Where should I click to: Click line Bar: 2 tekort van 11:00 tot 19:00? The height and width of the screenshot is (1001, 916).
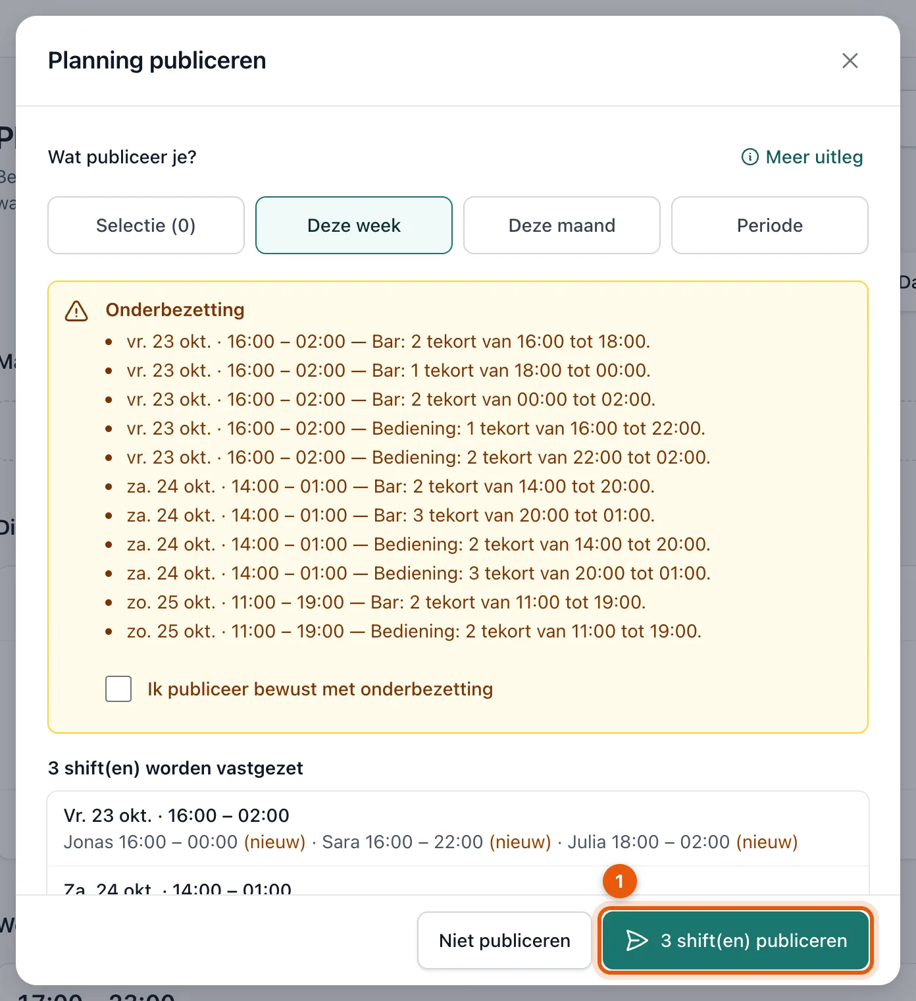[x=386, y=602]
